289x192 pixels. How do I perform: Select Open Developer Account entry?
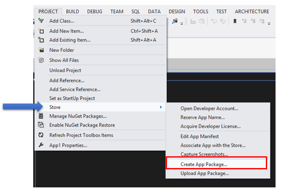tap(209, 109)
